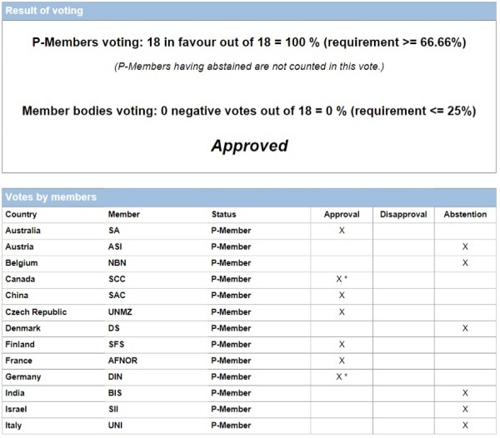Click Australia's approval X mark
The image size is (500, 438).
click(x=342, y=231)
